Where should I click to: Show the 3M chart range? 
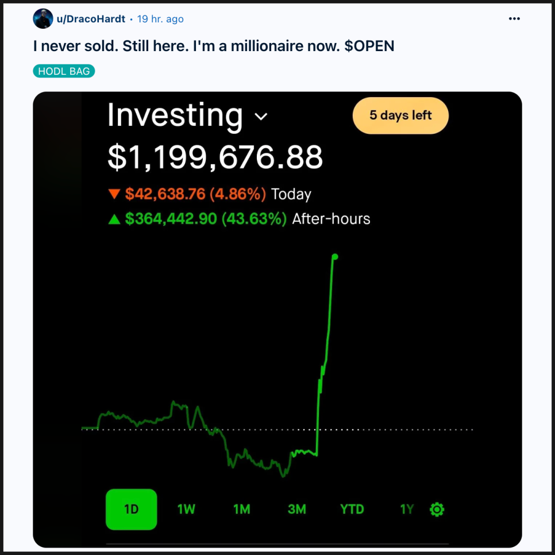(x=296, y=510)
